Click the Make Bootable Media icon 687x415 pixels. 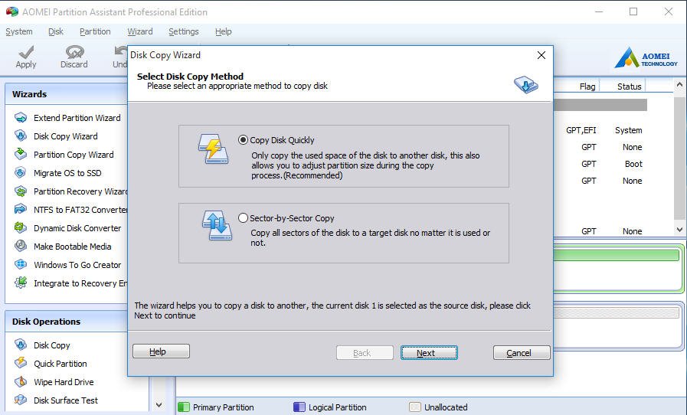click(x=21, y=247)
